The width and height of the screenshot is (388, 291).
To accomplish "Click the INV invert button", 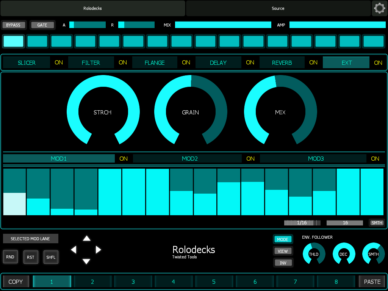I will pyautogui.click(x=283, y=263).
